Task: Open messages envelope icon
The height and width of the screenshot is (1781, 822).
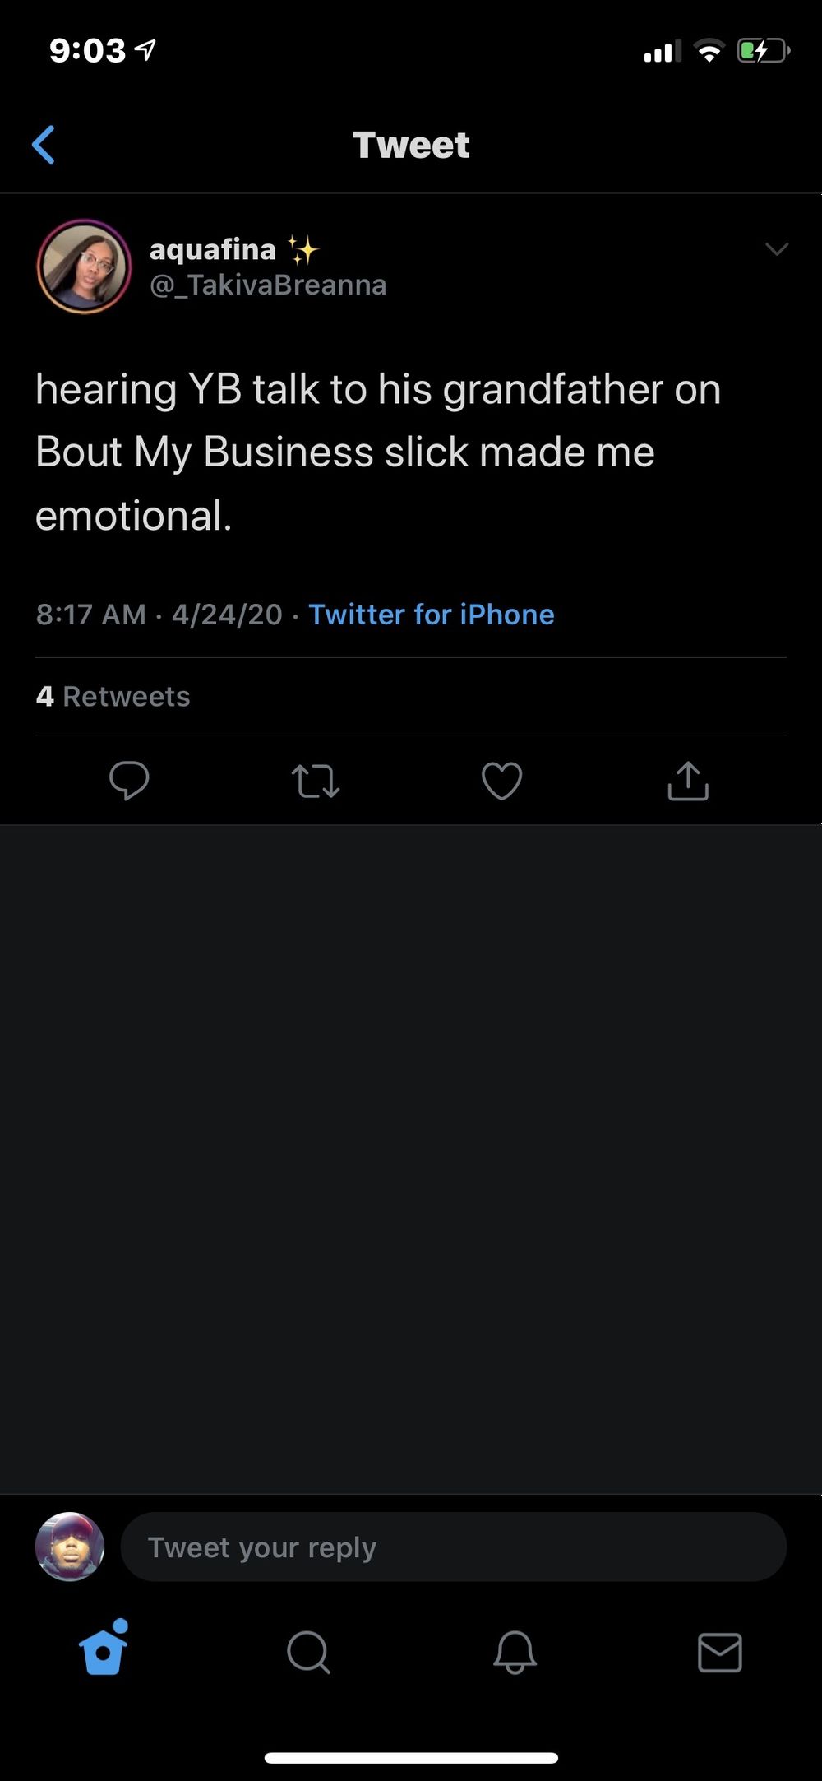Action: click(720, 1652)
